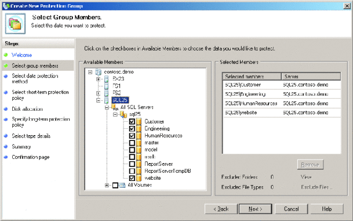Click the title bar application icon
The width and height of the screenshot is (353, 221).
(6, 6)
